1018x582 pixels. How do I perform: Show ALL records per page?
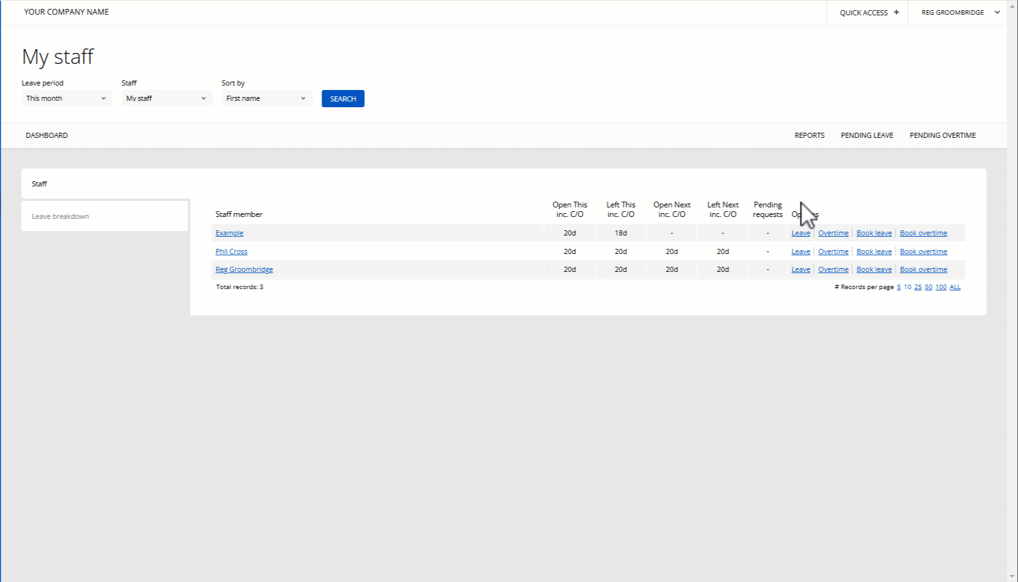pos(955,287)
